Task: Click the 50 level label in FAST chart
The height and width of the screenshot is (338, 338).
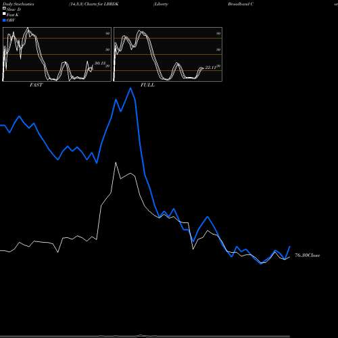Action: click(107, 50)
